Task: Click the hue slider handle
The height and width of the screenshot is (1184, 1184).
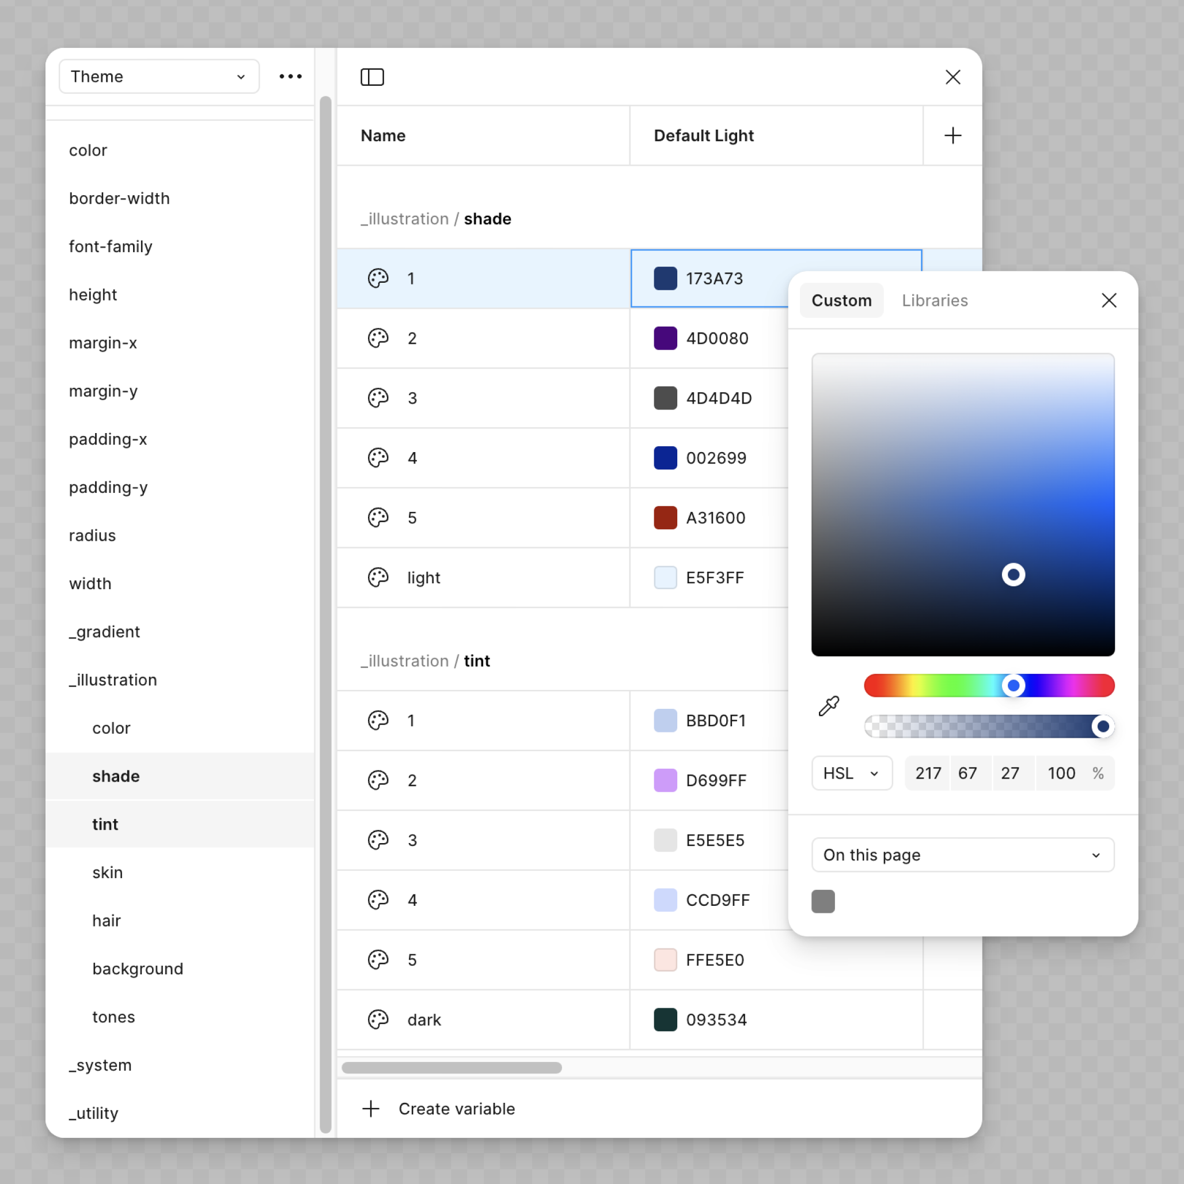Action: coord(1013,685)
